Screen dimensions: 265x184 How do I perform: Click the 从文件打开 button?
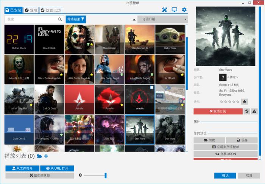[x=22, y=168]
